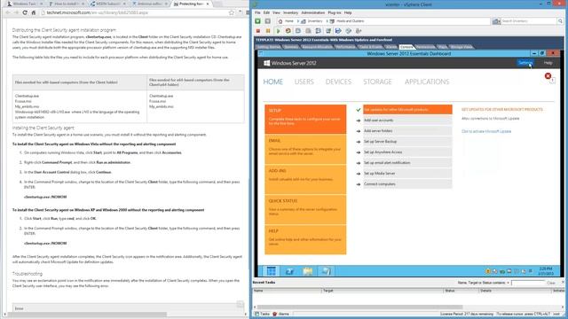The image size is (568, 319).
Task: Power on the VM with green play icon
Action: pos(278,31)
